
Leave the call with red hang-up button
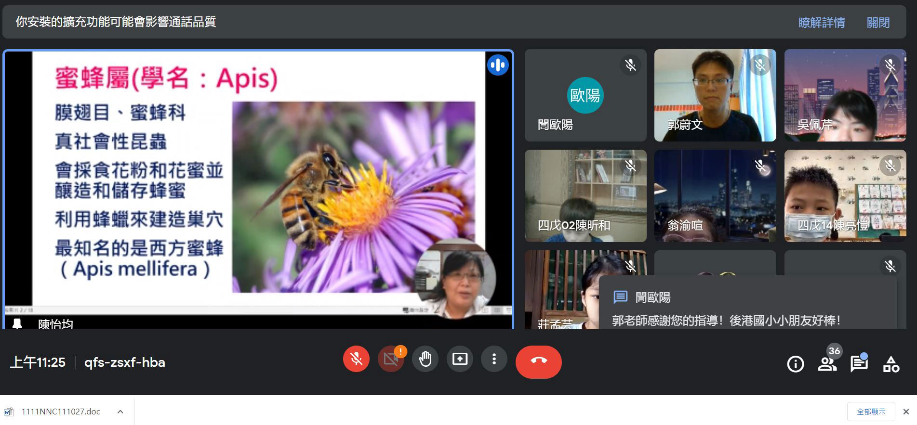[539, 361]
